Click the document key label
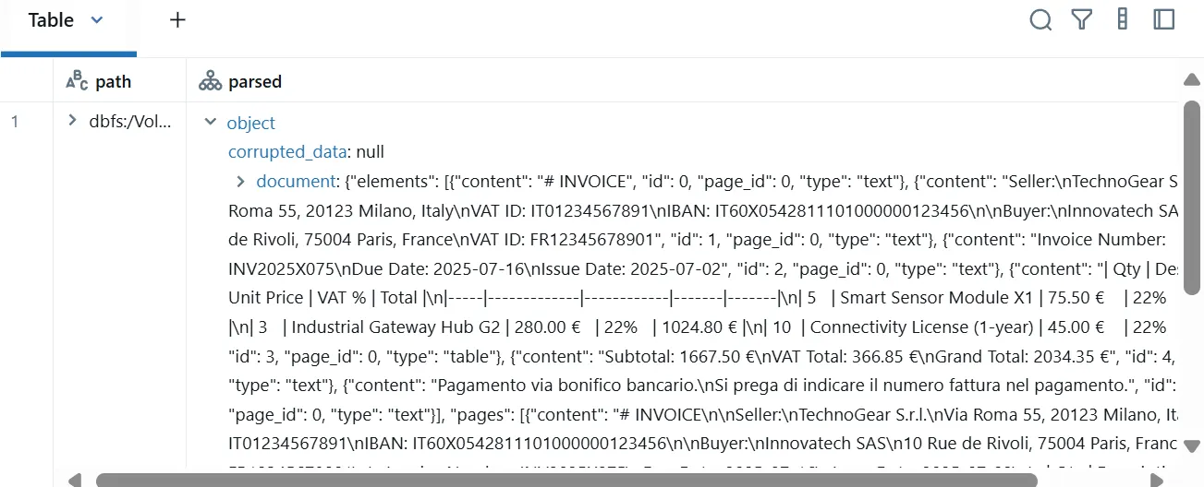The height and width of the screenshot is (487, 1204). point(295,181)
